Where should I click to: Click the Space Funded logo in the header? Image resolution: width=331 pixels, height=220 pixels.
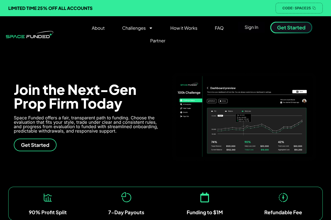pos(30,35)
